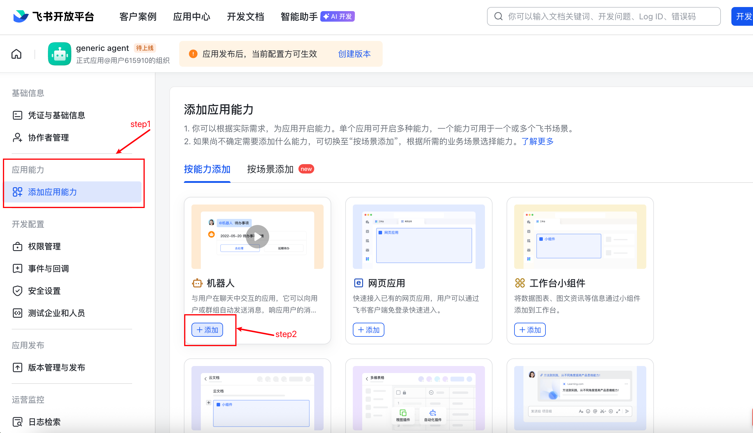Viewport: 753px width, 433px height.
Task: Click 添加 button for 网页应用
Action: (x=368, y=330)
